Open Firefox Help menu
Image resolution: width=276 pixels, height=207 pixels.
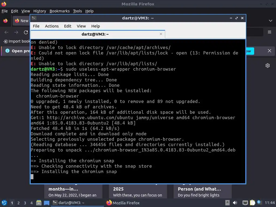(x=89, y=11)
